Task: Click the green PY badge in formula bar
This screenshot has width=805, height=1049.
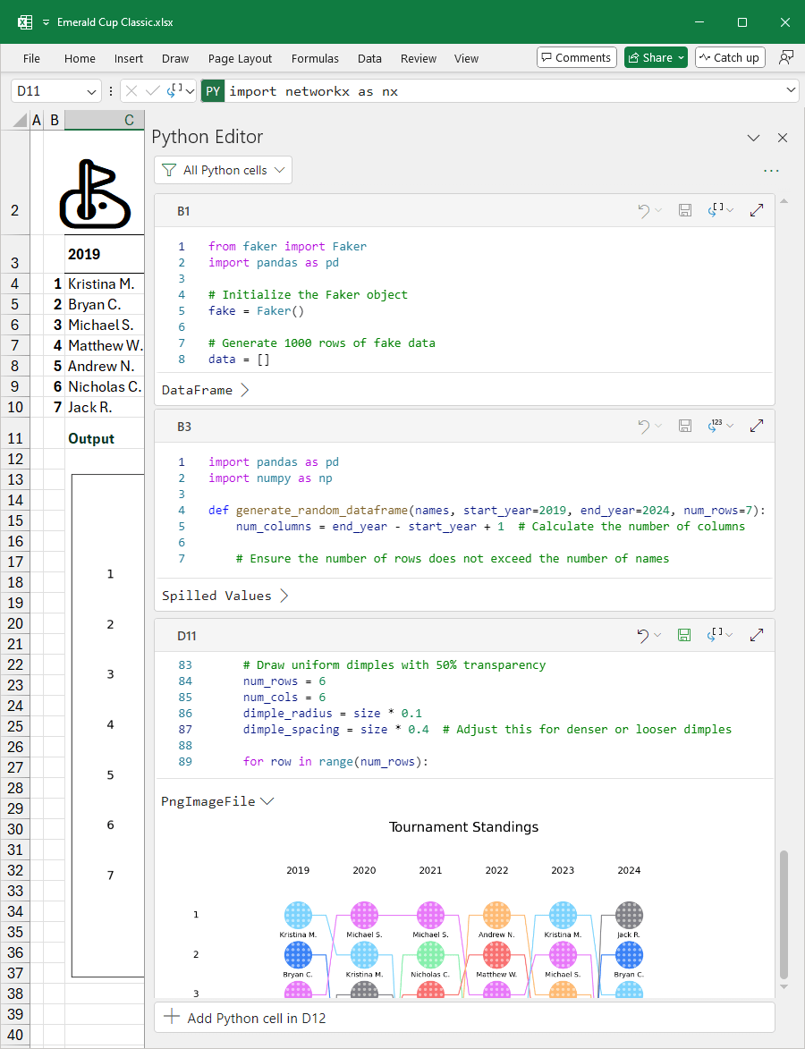Action: point(212,90)
